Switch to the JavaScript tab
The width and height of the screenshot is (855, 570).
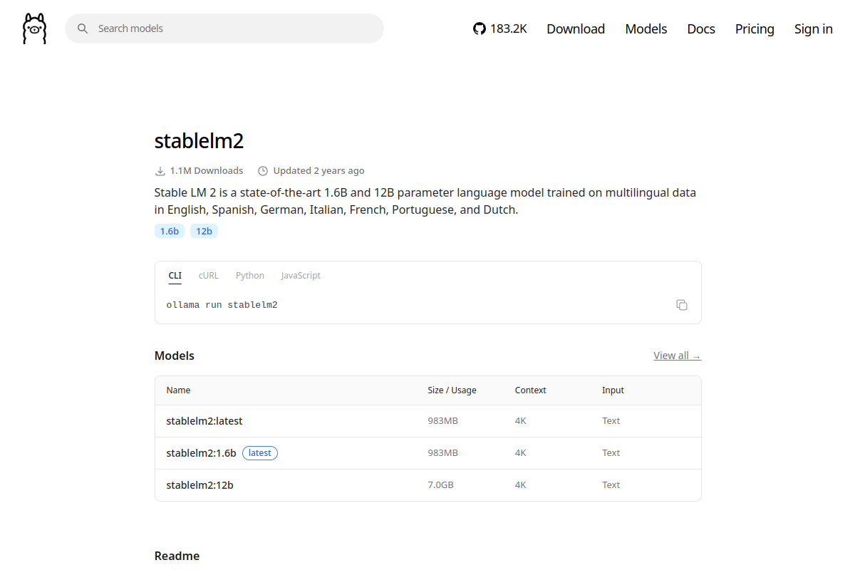(301, 276)
